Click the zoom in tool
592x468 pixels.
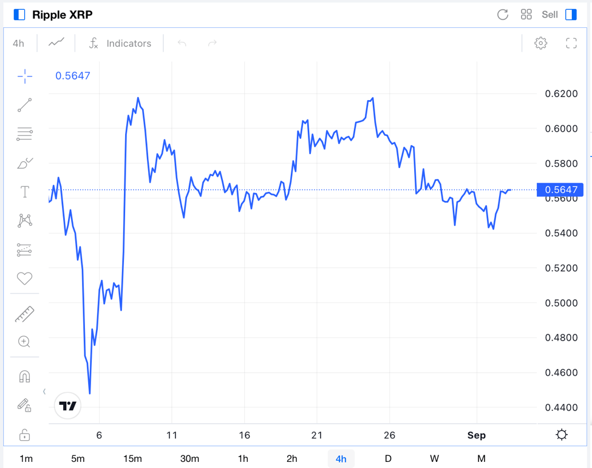(x=25, y=342)
